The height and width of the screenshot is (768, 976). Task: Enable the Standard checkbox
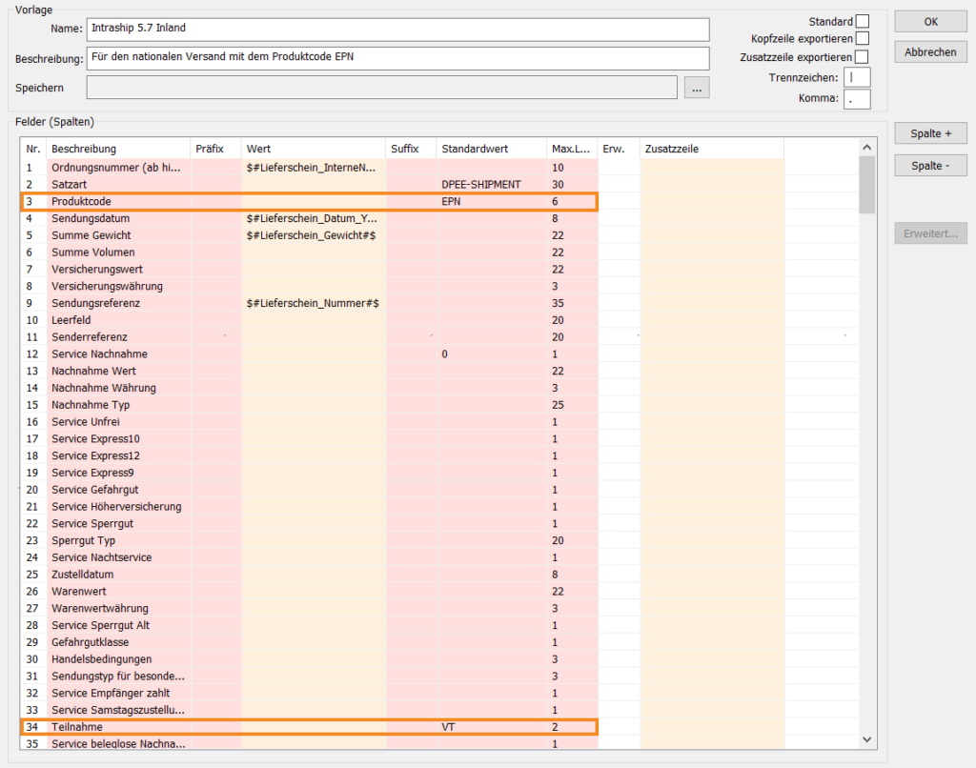coord(862,21)
